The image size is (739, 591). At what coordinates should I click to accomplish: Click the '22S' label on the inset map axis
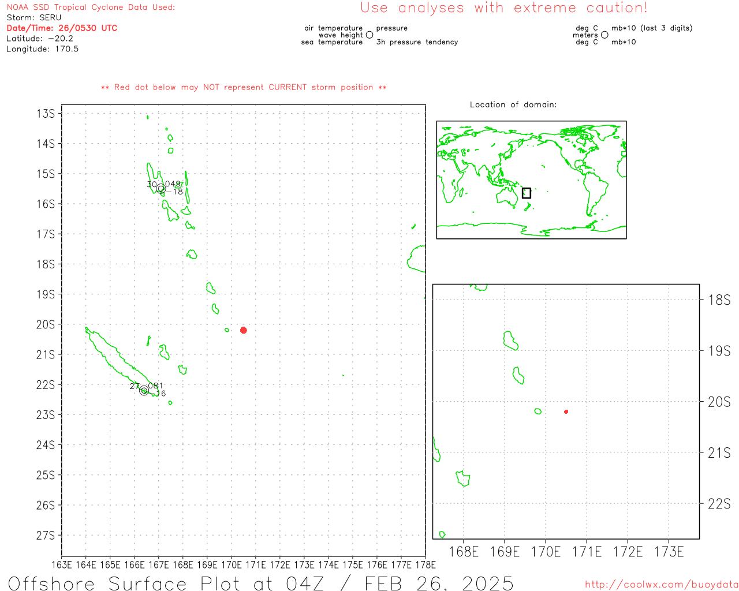pyautogui.click(x=719, y=504)
